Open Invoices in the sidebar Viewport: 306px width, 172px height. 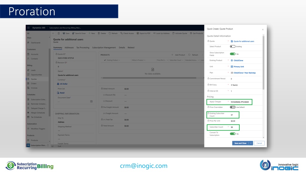(34, 88)
